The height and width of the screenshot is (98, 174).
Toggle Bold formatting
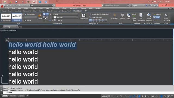point(44,14)
